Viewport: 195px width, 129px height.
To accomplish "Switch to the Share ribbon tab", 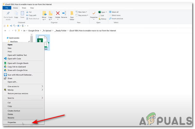I will [x=24, y=8].
